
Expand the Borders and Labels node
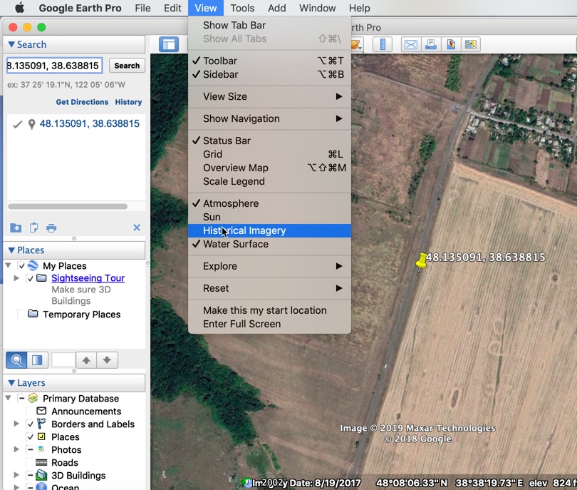coord(16,424)
